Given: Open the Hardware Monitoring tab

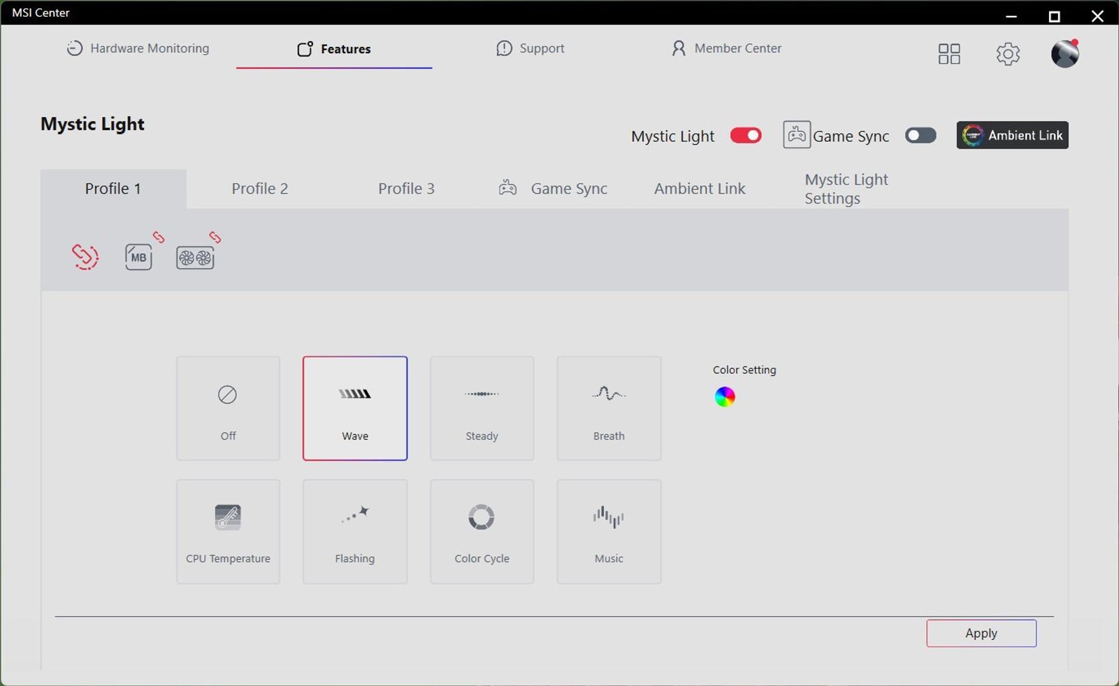Looking at the screenshot, I should pyautogui.click(x=138, y=48).
